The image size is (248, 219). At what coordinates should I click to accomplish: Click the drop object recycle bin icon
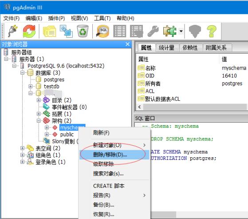(x=83, y=31)
